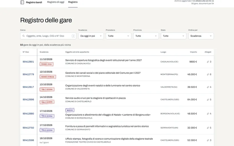234x146 pixels.
Task: Click the Allegati column header
Action: pos(208,52)
